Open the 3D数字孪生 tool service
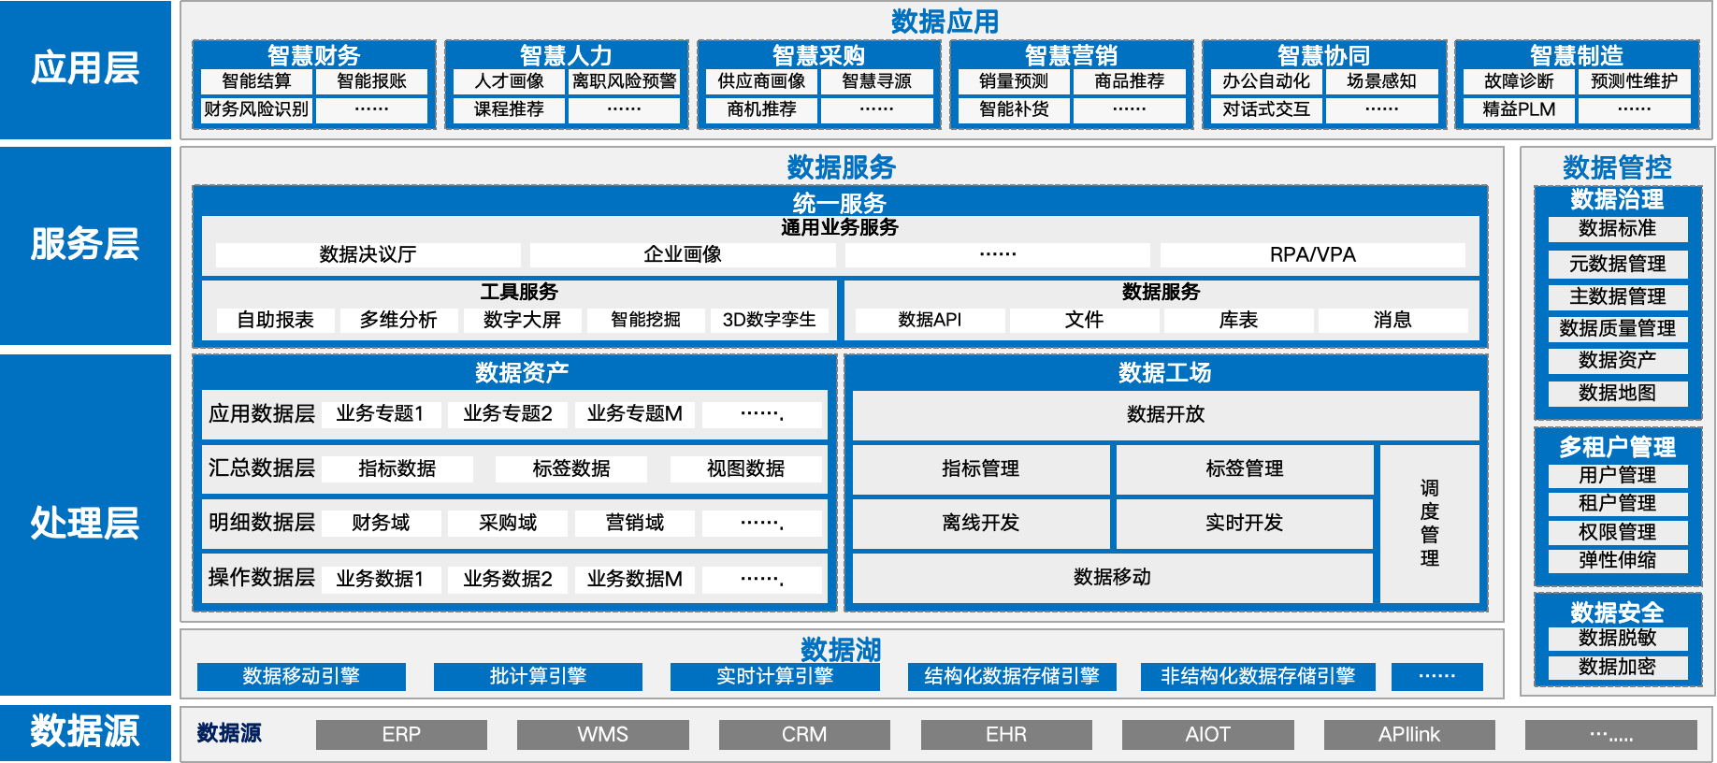This screenshot has height=763, width=1717. pyautogui.click(x=769, y=320)
